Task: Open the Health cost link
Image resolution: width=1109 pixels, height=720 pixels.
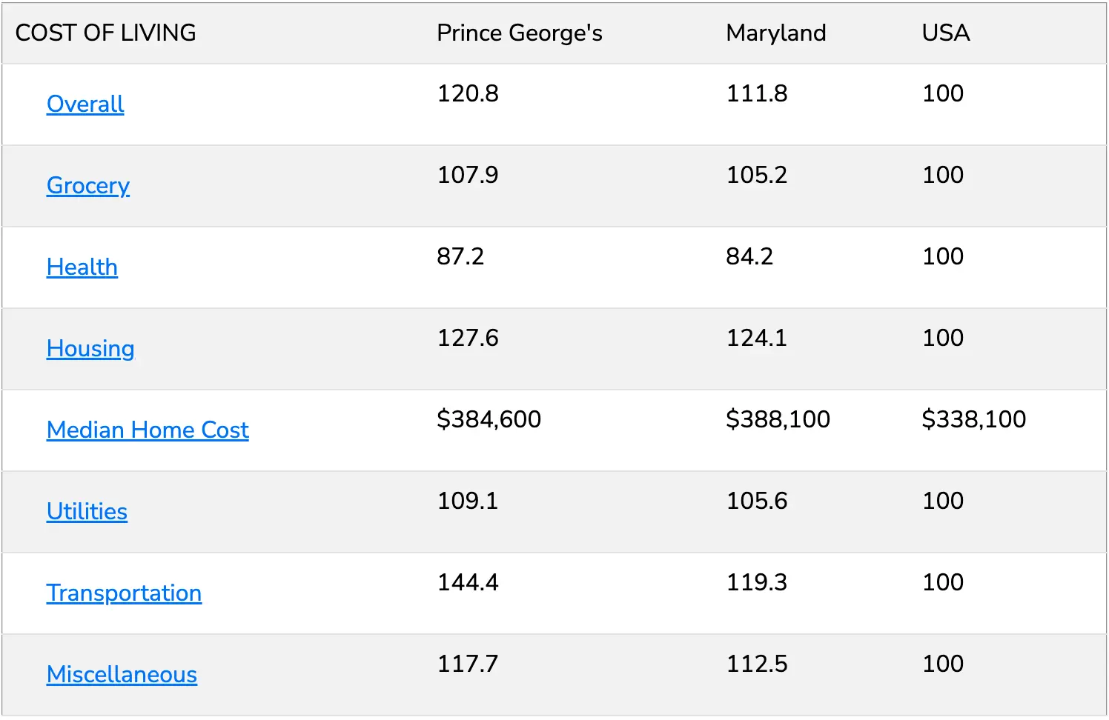Action: pos(82,267)
